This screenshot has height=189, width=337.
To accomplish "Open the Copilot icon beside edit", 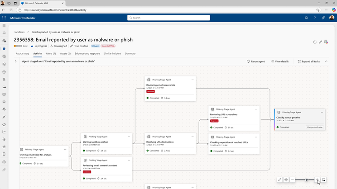I will click(326, 42).
